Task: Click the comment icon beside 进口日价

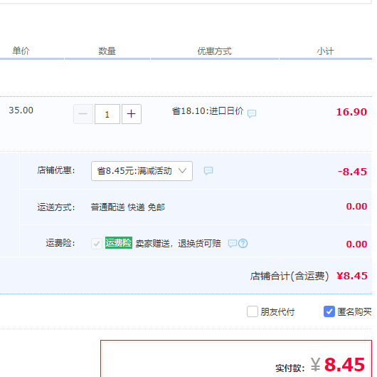Action: [252, 113]
